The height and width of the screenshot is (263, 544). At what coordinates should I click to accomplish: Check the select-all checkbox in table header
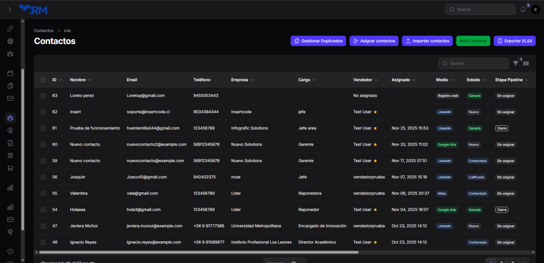pos(43,80)
